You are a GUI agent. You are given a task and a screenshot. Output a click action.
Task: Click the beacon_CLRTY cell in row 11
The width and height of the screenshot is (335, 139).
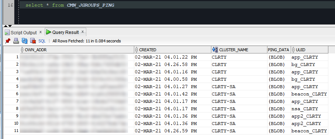tap(309, 131)
